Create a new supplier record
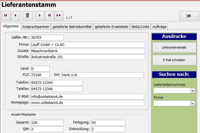Image resolution: width=200 pixels, height=133 pixels. (59, 15)
